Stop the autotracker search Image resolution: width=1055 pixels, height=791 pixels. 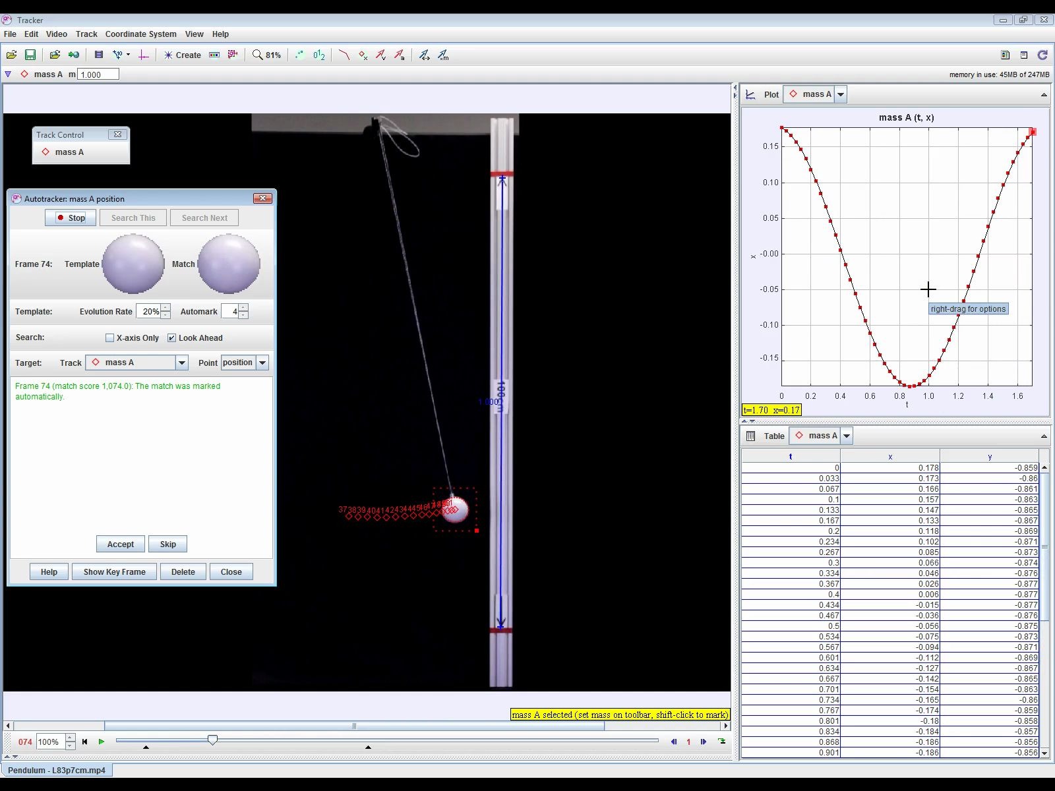pos(71,218)
